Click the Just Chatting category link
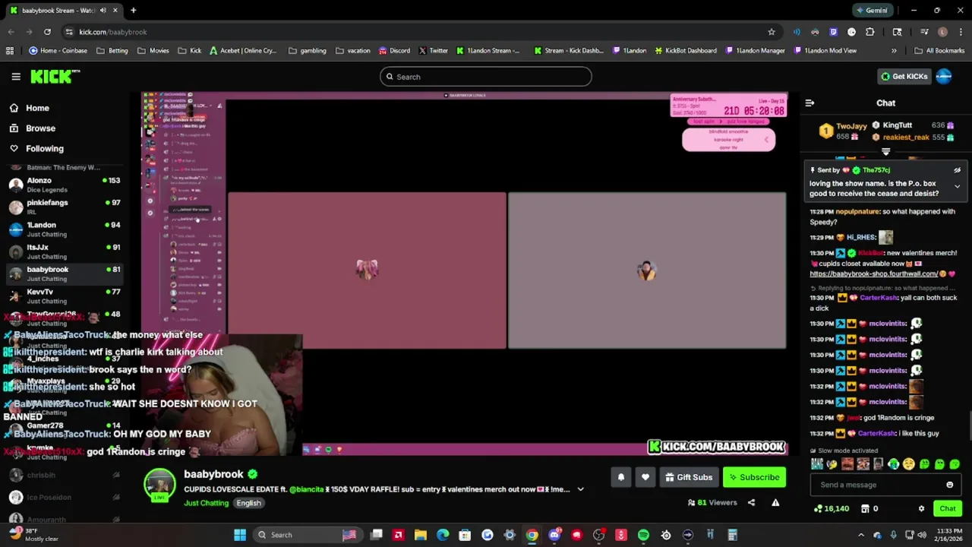Viewport: 972px width, 547px height. pyautogui.click(x=206, y=503)
